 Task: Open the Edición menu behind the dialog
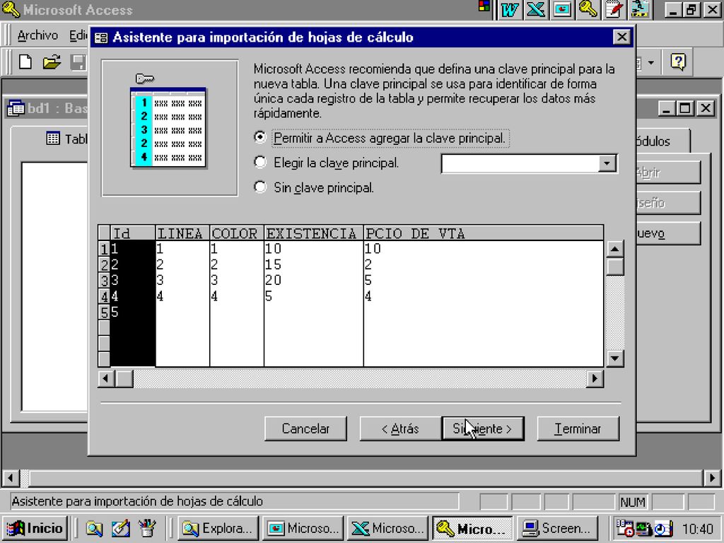[78, 35]
